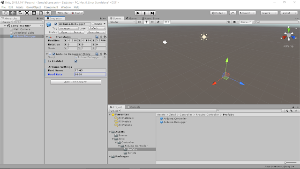Select the Hand tool in toolbar

tap(6, 13)
